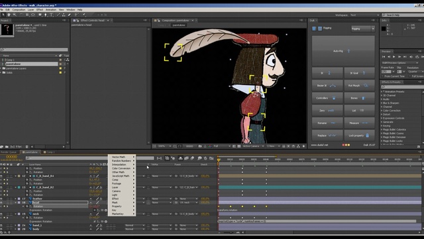
Task: Click the Bezier IK button
Action: point(327,86)
